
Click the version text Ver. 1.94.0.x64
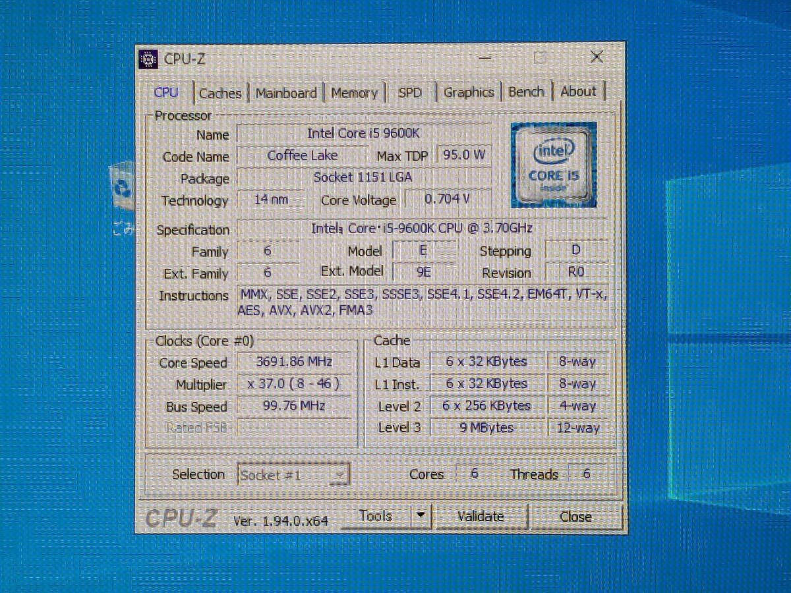[x=281, y=521]
